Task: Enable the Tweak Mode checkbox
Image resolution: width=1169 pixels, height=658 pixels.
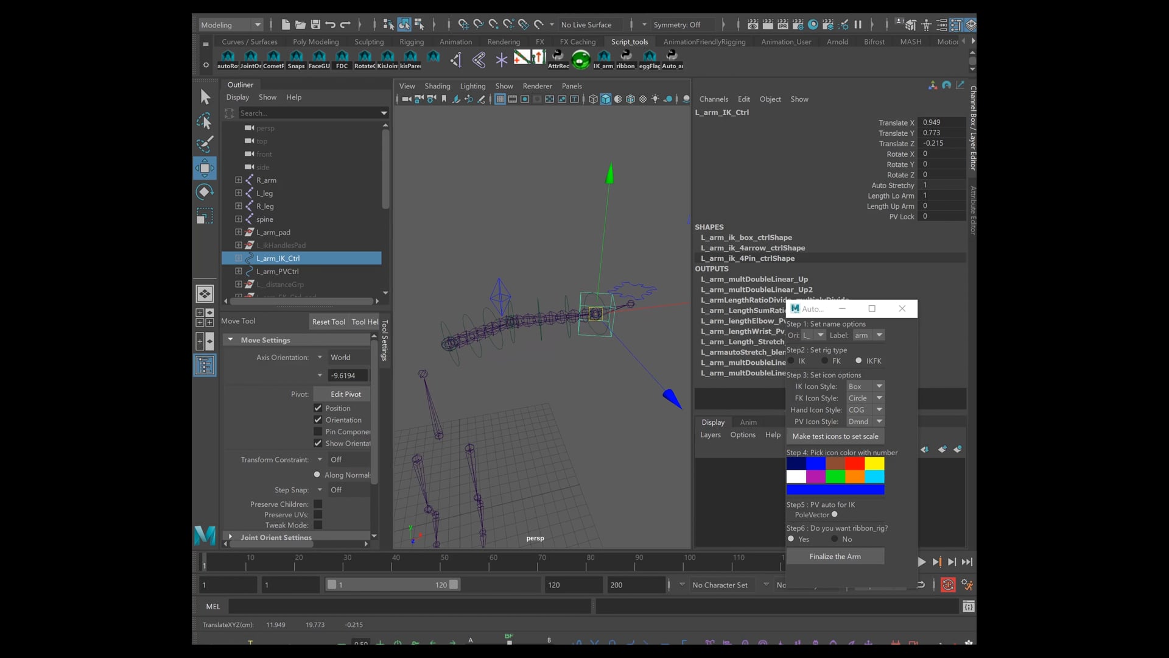Action: (318, 525)
